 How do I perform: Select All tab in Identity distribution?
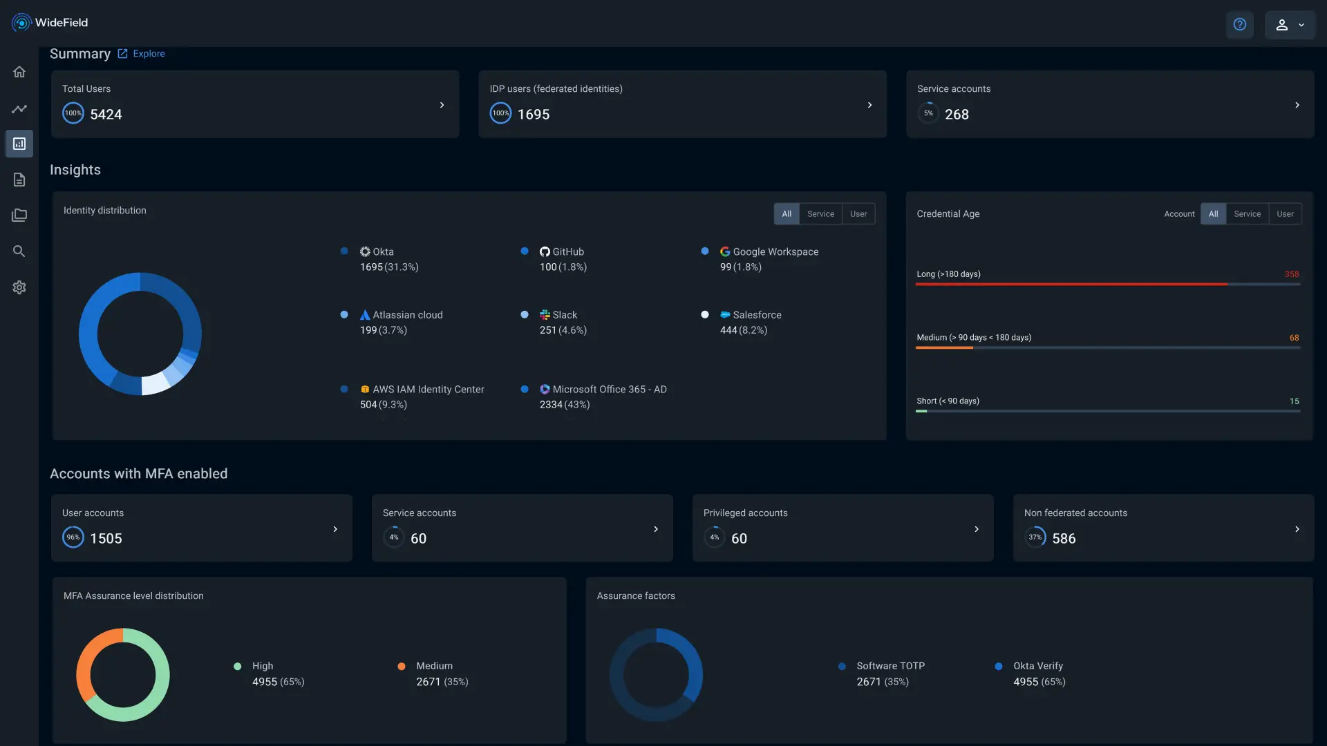coord(787,214)
